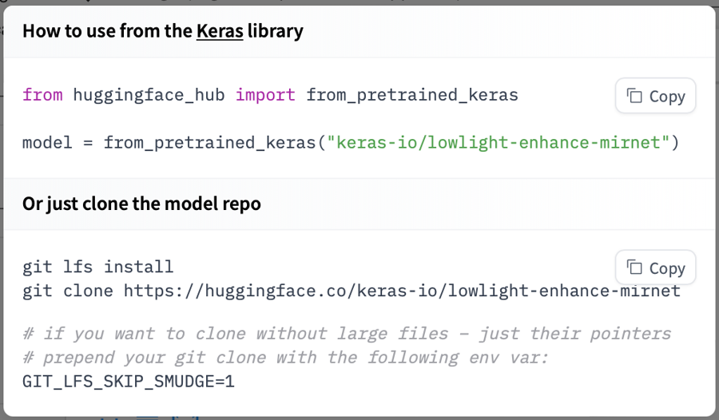Click the huggingface.co repository URL in git clone
719x420 pixels.
[402, 291]
